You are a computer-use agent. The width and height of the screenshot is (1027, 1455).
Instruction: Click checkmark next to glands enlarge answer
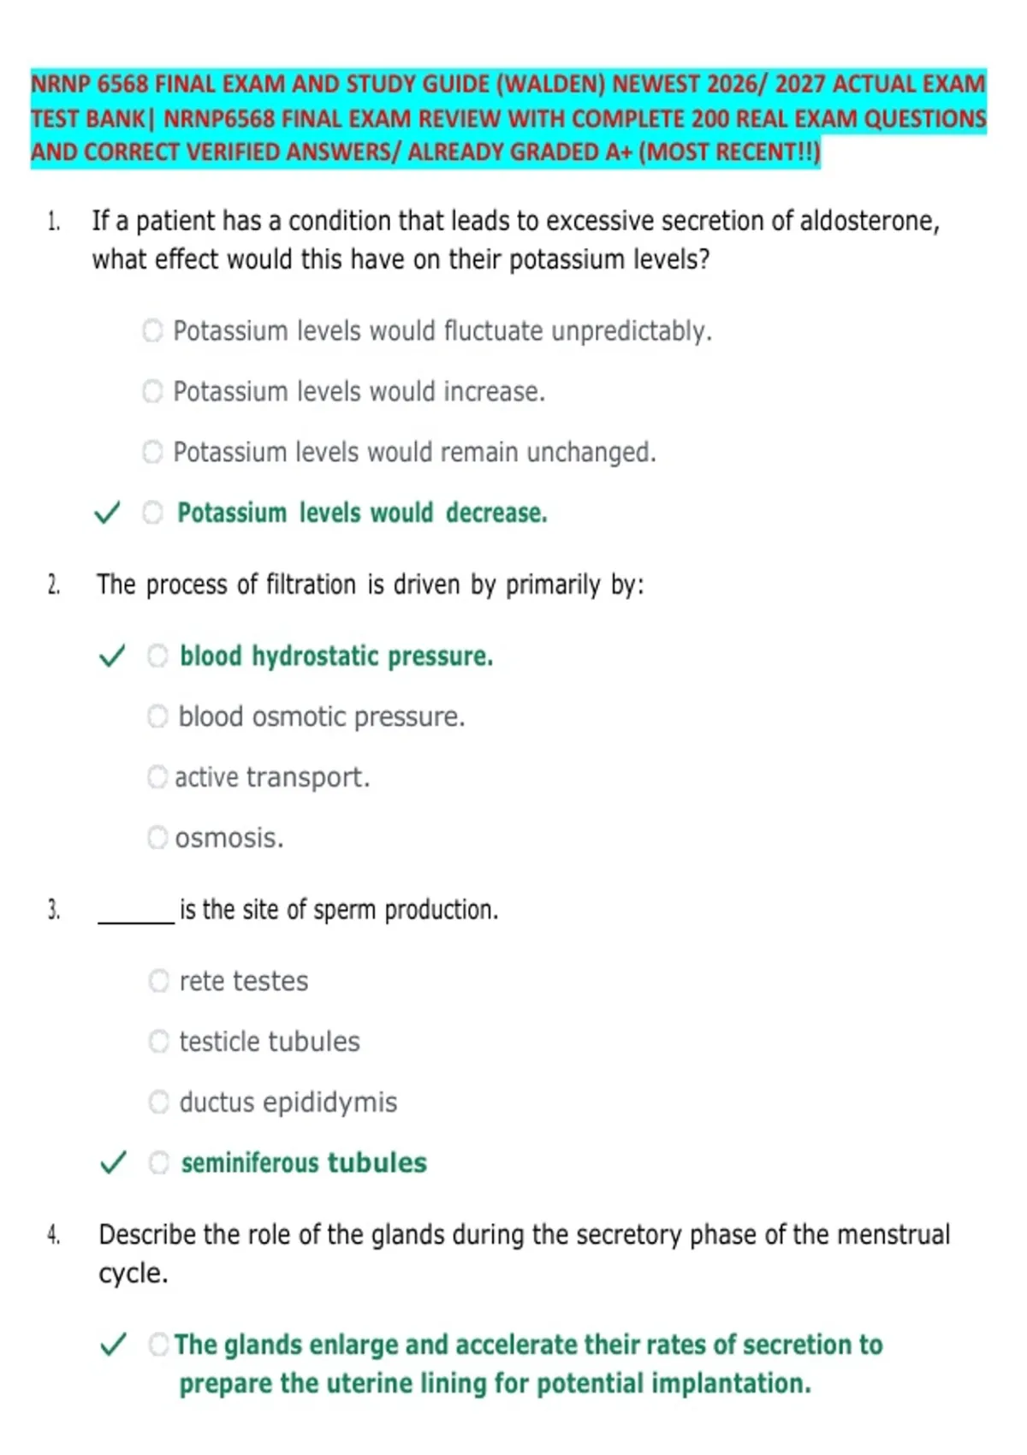pos(114,1344)
